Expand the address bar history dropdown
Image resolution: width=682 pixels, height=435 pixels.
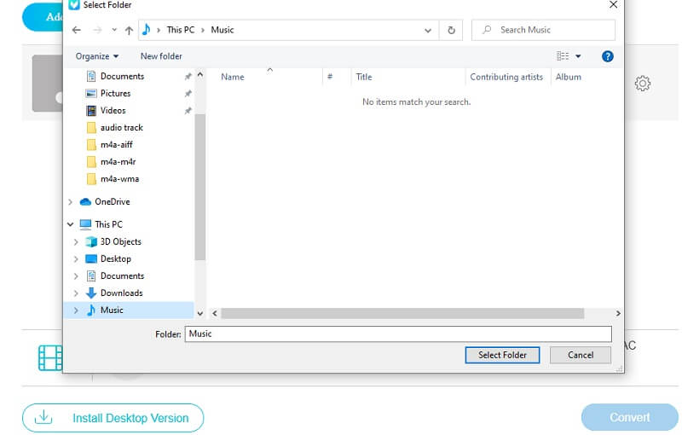coord(428,30)
